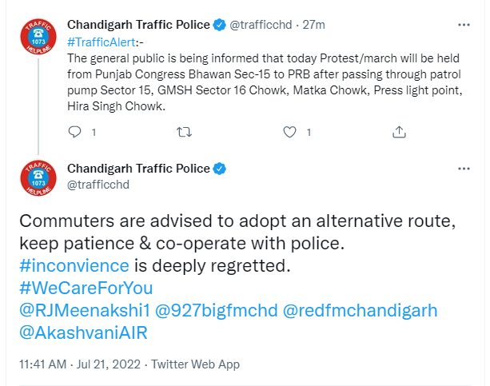Open more options on the first tweet
The width and height of the screenshot is (490, 386).
click(x=464, y=26)
